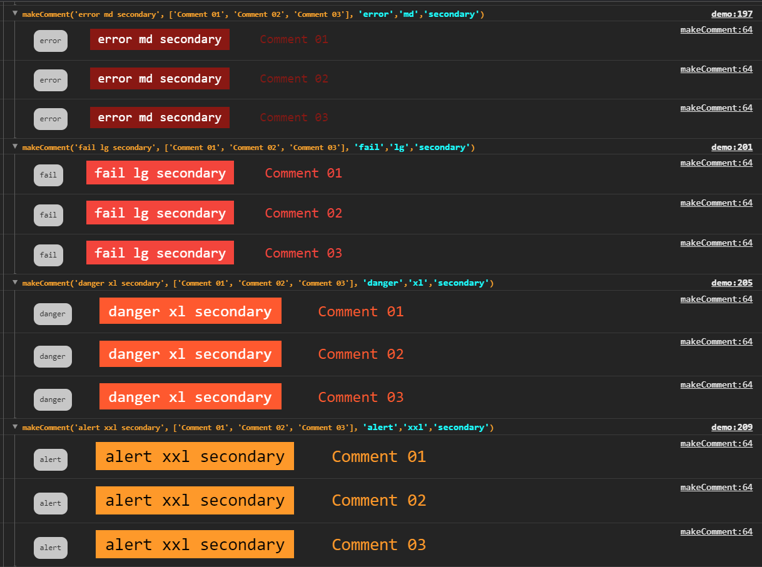
Task: Click the grey 'fail' badge beside Comment 01
Action: [x=48, y=175]
